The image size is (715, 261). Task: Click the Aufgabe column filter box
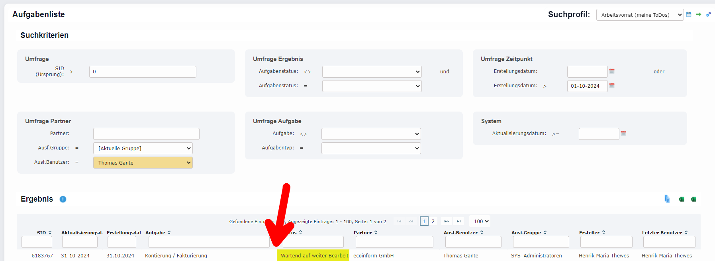coord(209,242)
